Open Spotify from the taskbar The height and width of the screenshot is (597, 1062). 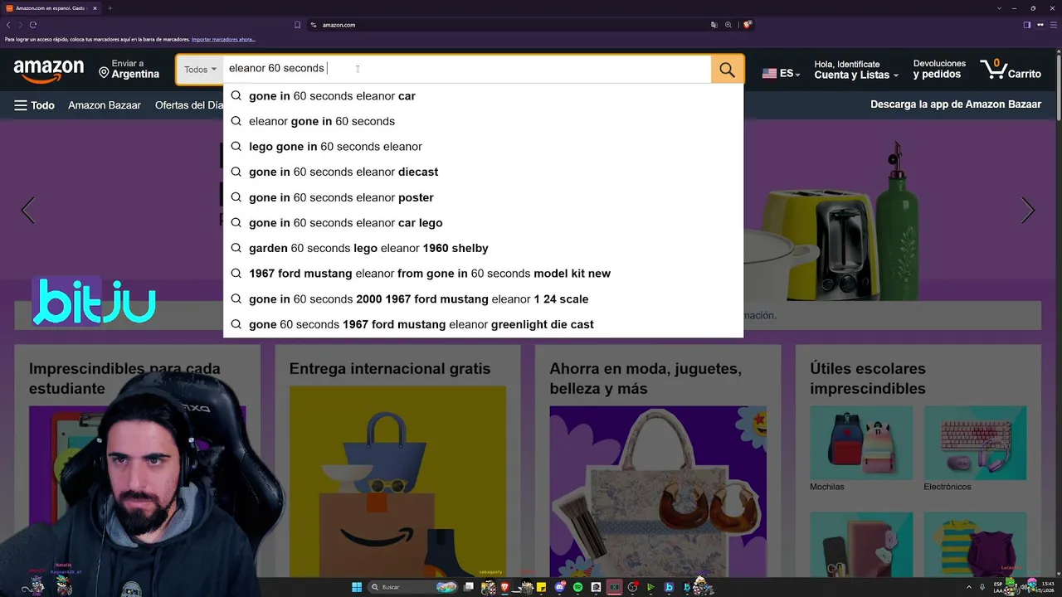click(x=577, y=587)
